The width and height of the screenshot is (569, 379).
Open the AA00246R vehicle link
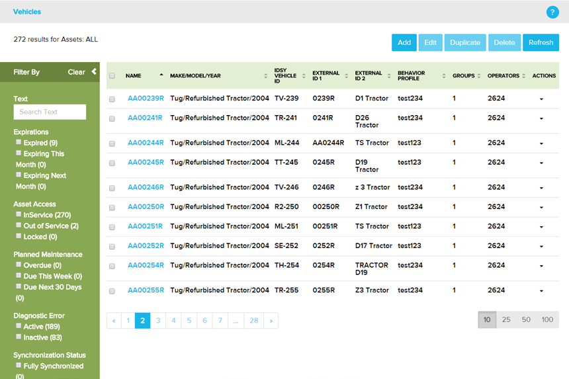[x=146, y=187]
